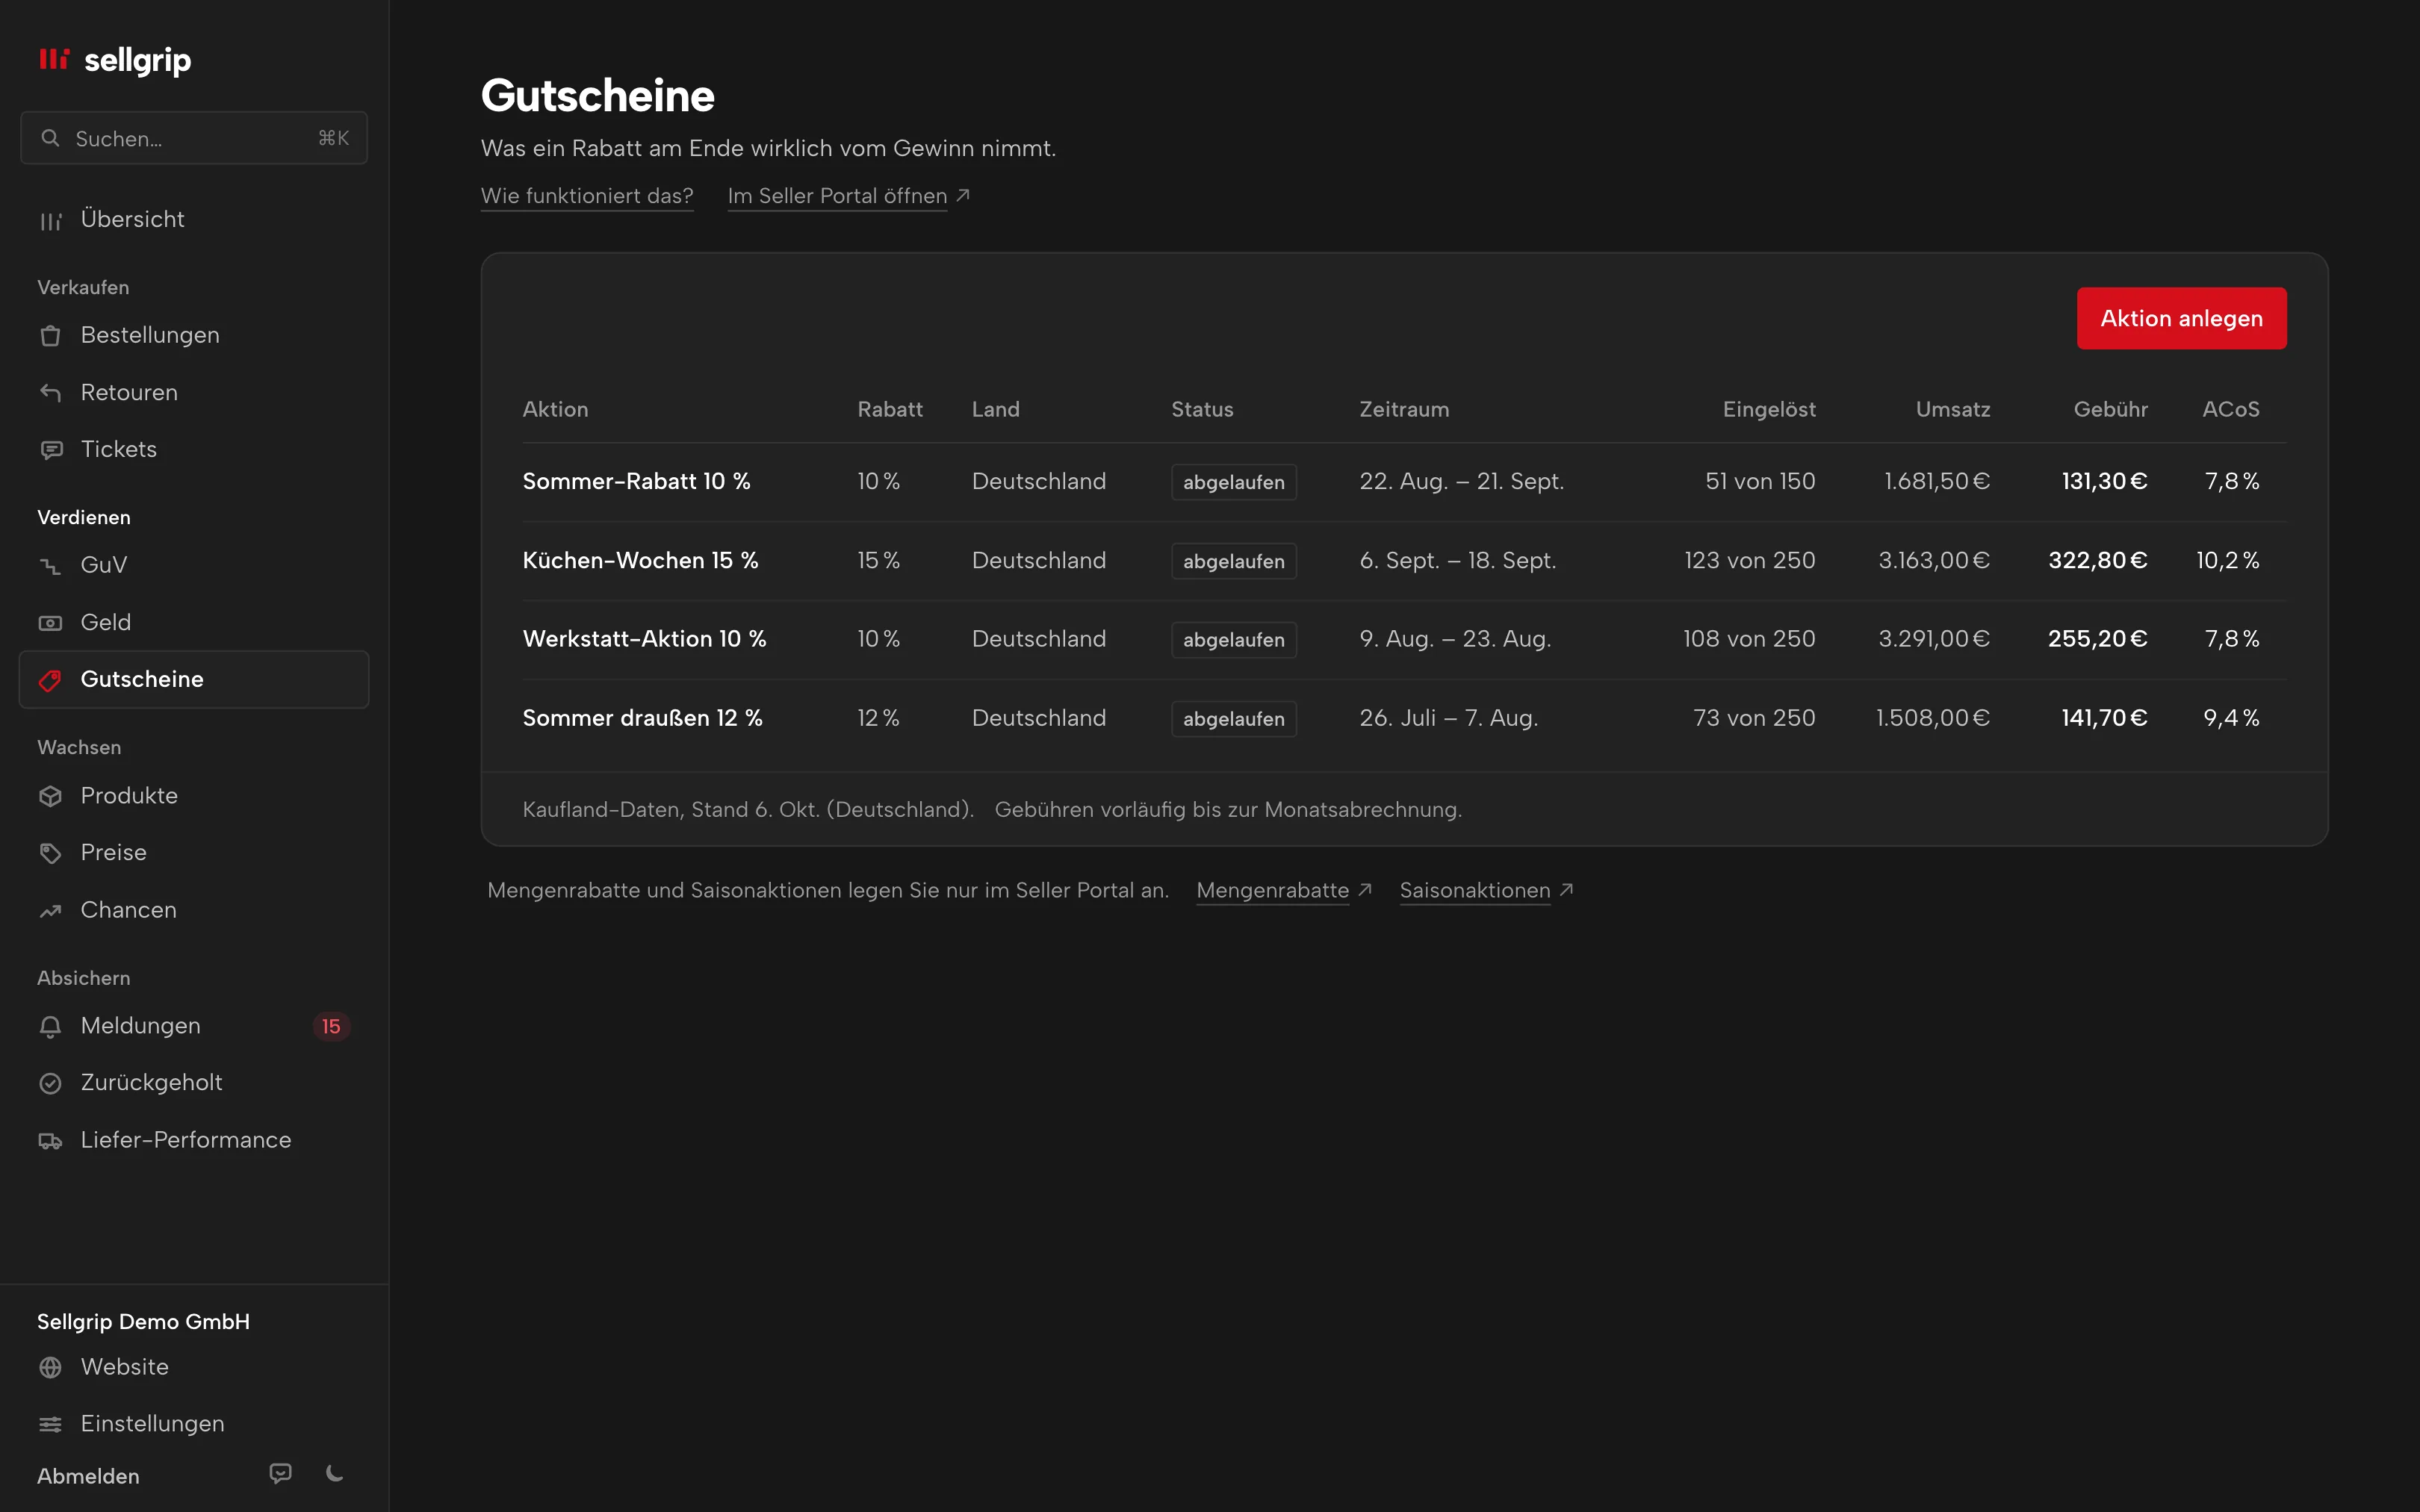Open Wie funktioniert das? link
2420x1512 pixels.
[587, 196]
